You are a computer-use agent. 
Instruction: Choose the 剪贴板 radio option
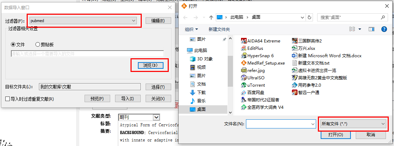pos(38,45)
